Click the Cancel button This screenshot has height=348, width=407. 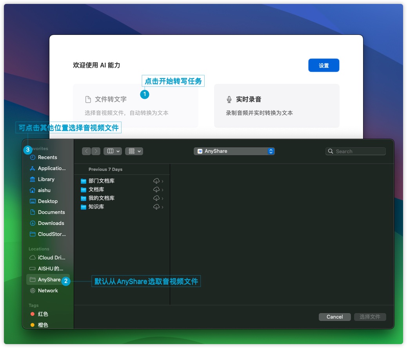(334, 317)
